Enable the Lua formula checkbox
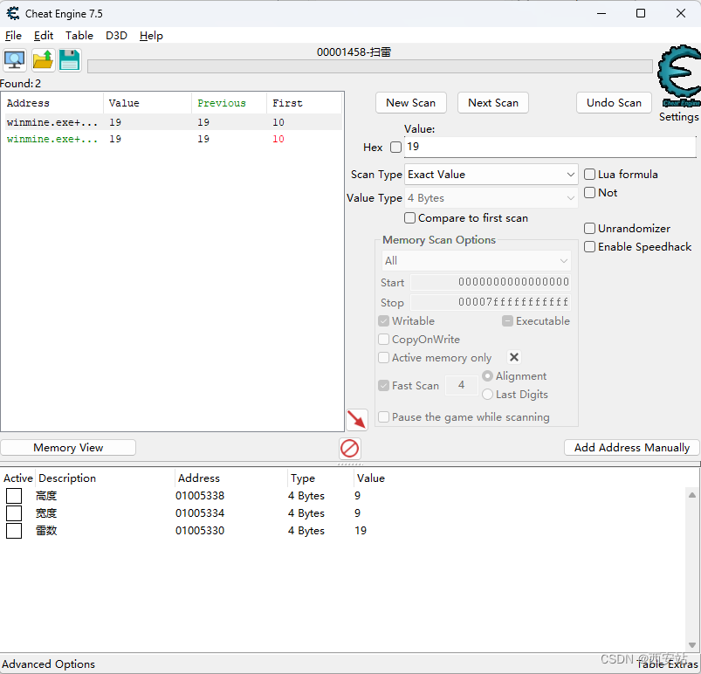This screenshot has height=674, width=701. click(x=589, y=174)
